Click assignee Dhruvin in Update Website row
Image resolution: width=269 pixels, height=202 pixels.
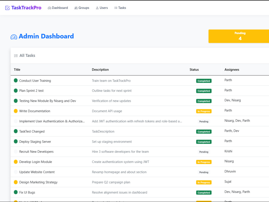tap(230, 171)
